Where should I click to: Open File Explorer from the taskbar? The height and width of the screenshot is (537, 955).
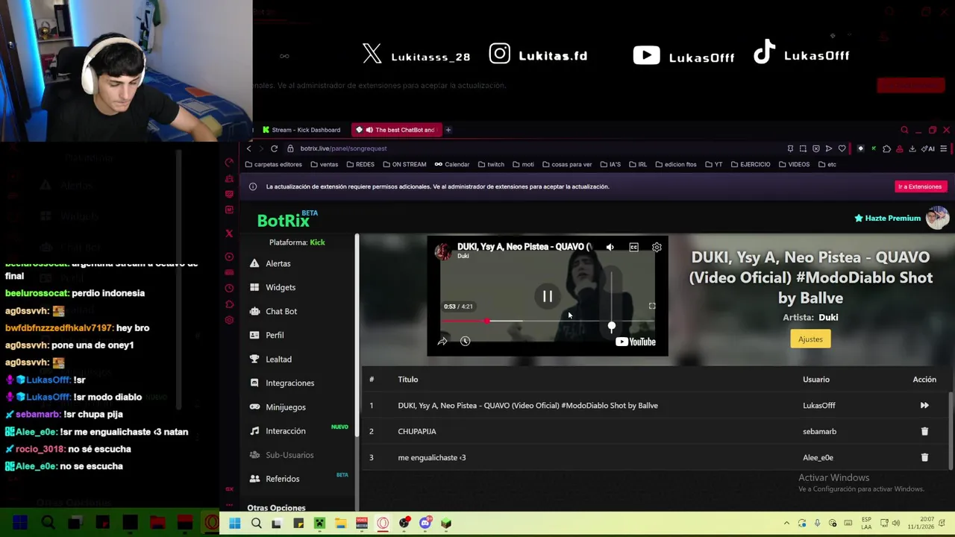tap(340, 524)
